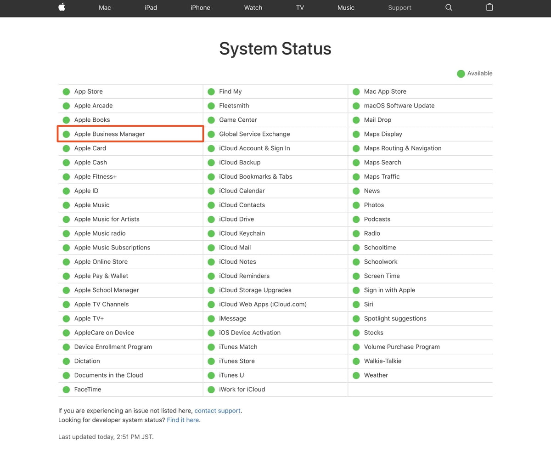Click the status dot for iWork for iCloud
Screen dimensions: 551x452
click(x=211, y=390)
